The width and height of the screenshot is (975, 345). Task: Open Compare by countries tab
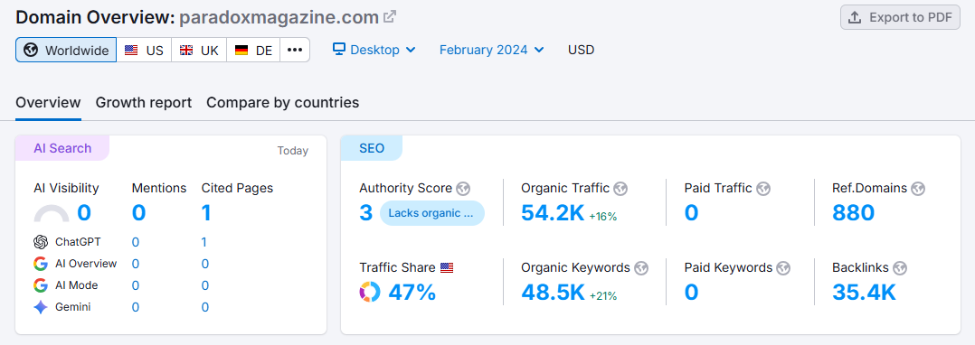(282, 102)
